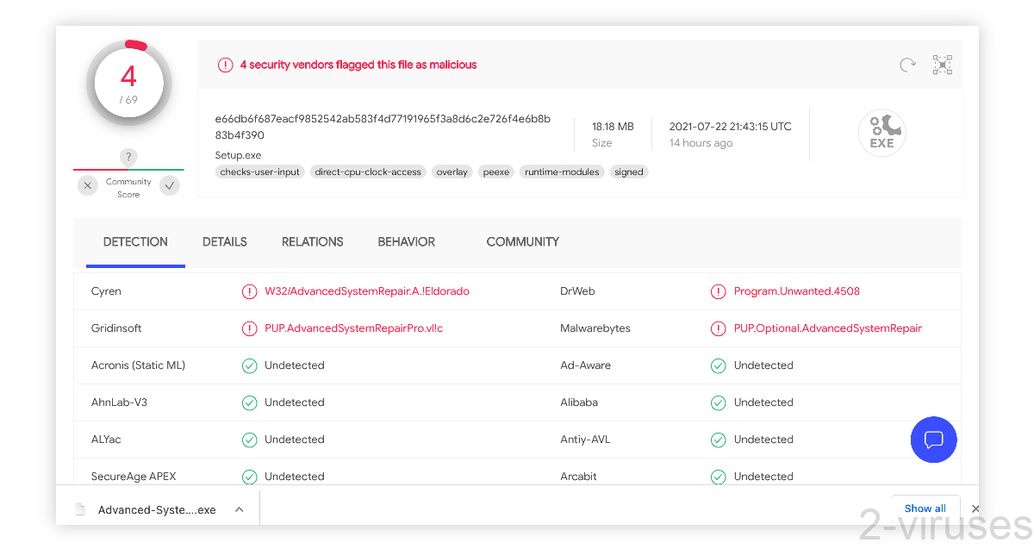The image size is (1034, 549).
Task: Open the similar files graph icon
Action: pyautogui.click(x=943, y=65)
